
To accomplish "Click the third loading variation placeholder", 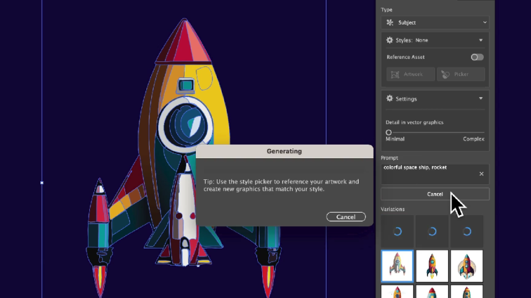I will [467, 231].
